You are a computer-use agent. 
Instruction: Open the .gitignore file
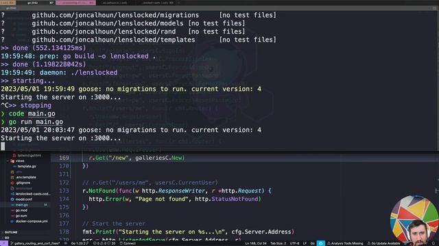23,182
